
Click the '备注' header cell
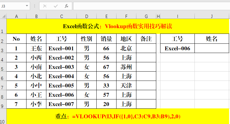click(146, 39)
